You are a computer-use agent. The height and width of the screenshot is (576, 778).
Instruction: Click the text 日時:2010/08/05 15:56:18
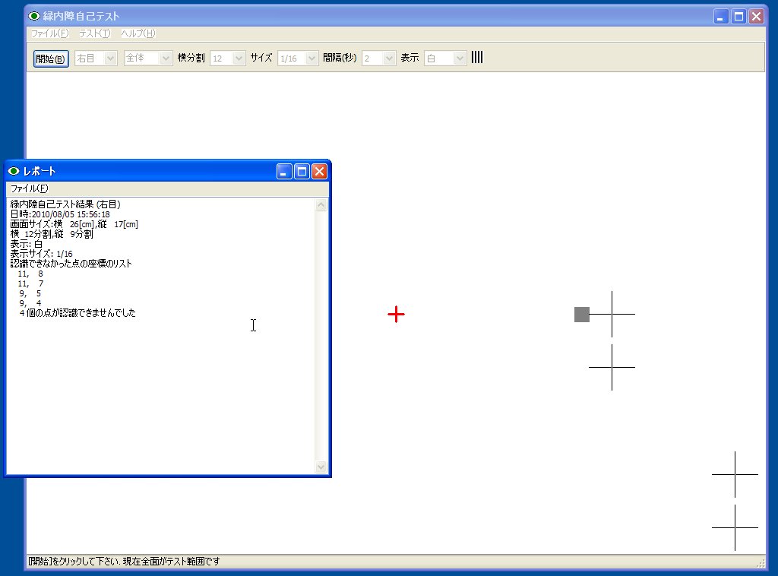(60, 214)
